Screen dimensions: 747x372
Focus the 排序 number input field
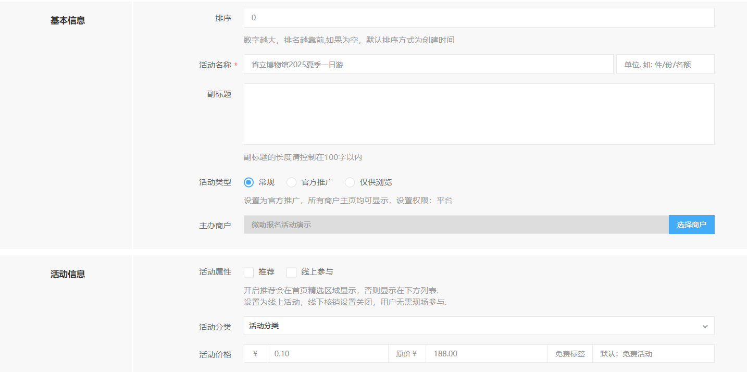click(479, 18)
